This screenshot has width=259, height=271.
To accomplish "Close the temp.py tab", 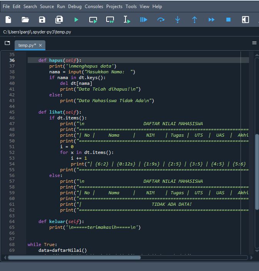I will coord(40,45).
